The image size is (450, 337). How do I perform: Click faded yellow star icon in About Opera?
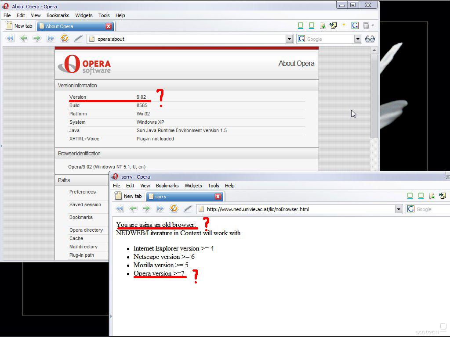click(344, 25)
